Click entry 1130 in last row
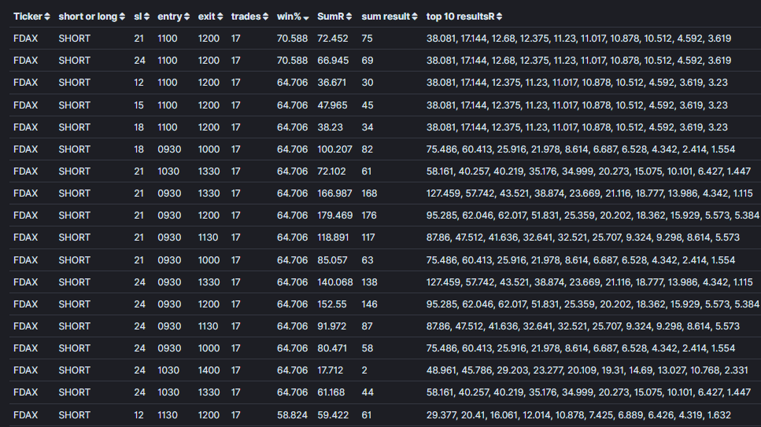 click(168, 415)
